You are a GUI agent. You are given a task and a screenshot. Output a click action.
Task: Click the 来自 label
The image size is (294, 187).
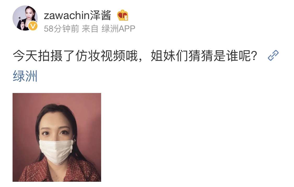(90, 29)
